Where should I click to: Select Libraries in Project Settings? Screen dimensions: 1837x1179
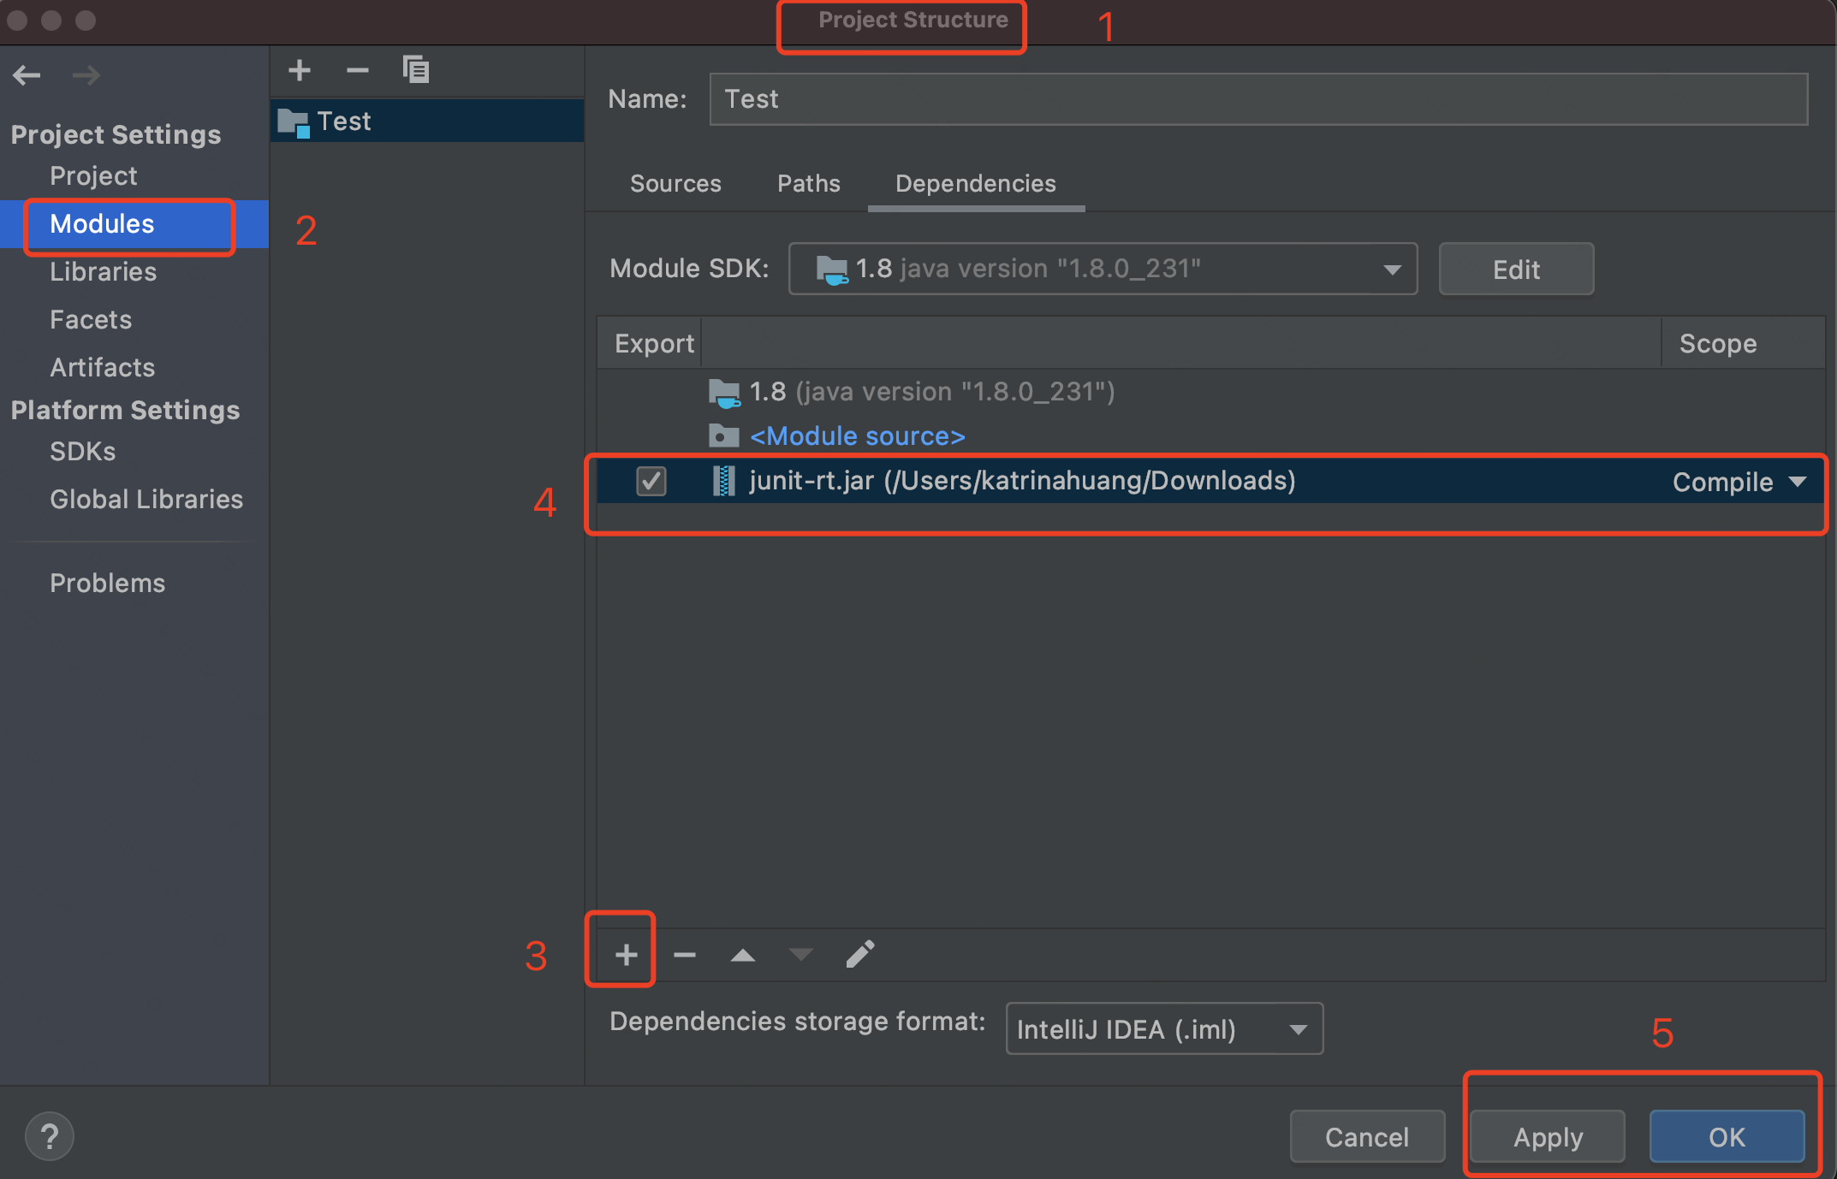(x=103, y=271)
